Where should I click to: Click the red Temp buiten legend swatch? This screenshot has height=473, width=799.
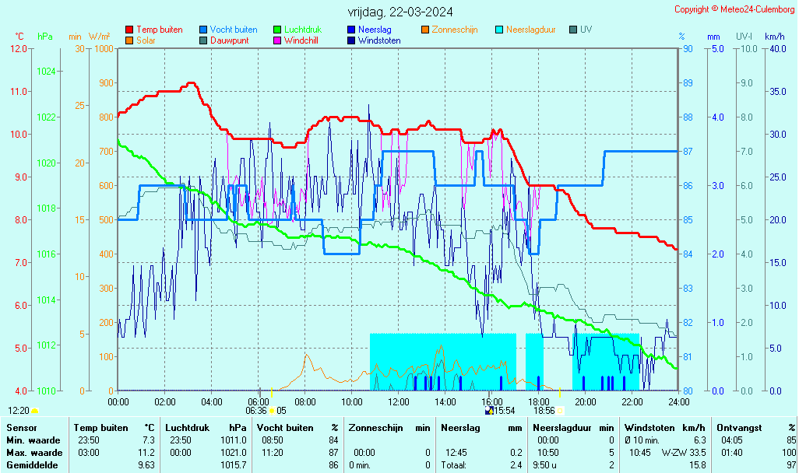click(x=129, y=30)
